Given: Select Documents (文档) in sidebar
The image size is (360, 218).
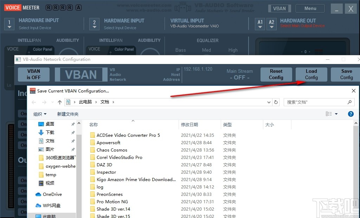Looking at the screenshot, I should point(50,141).
